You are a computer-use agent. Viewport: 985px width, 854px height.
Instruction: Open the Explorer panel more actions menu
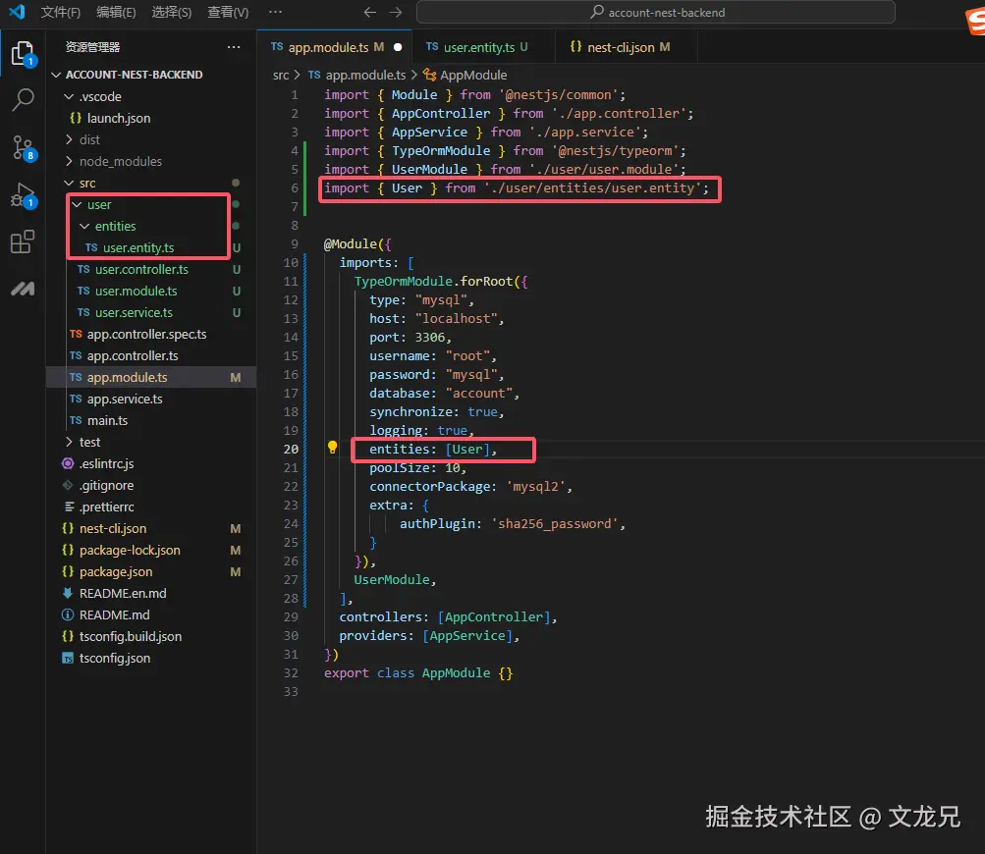[x=234, y=47]
